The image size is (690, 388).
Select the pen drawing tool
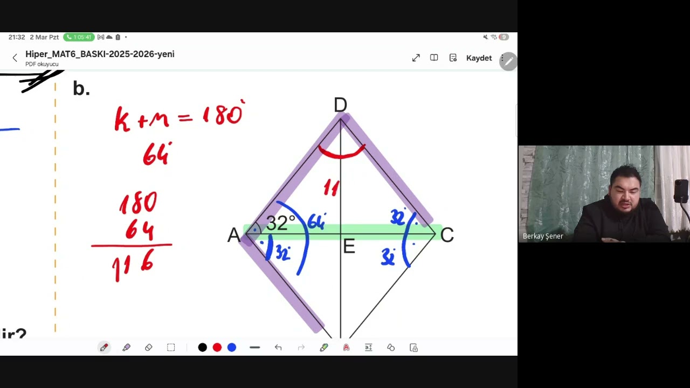104,348
